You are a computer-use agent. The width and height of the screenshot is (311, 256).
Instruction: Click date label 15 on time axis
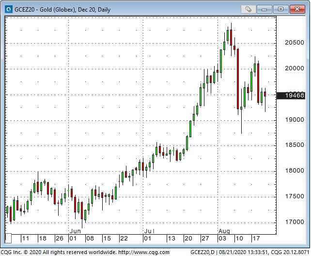[107, 239]
